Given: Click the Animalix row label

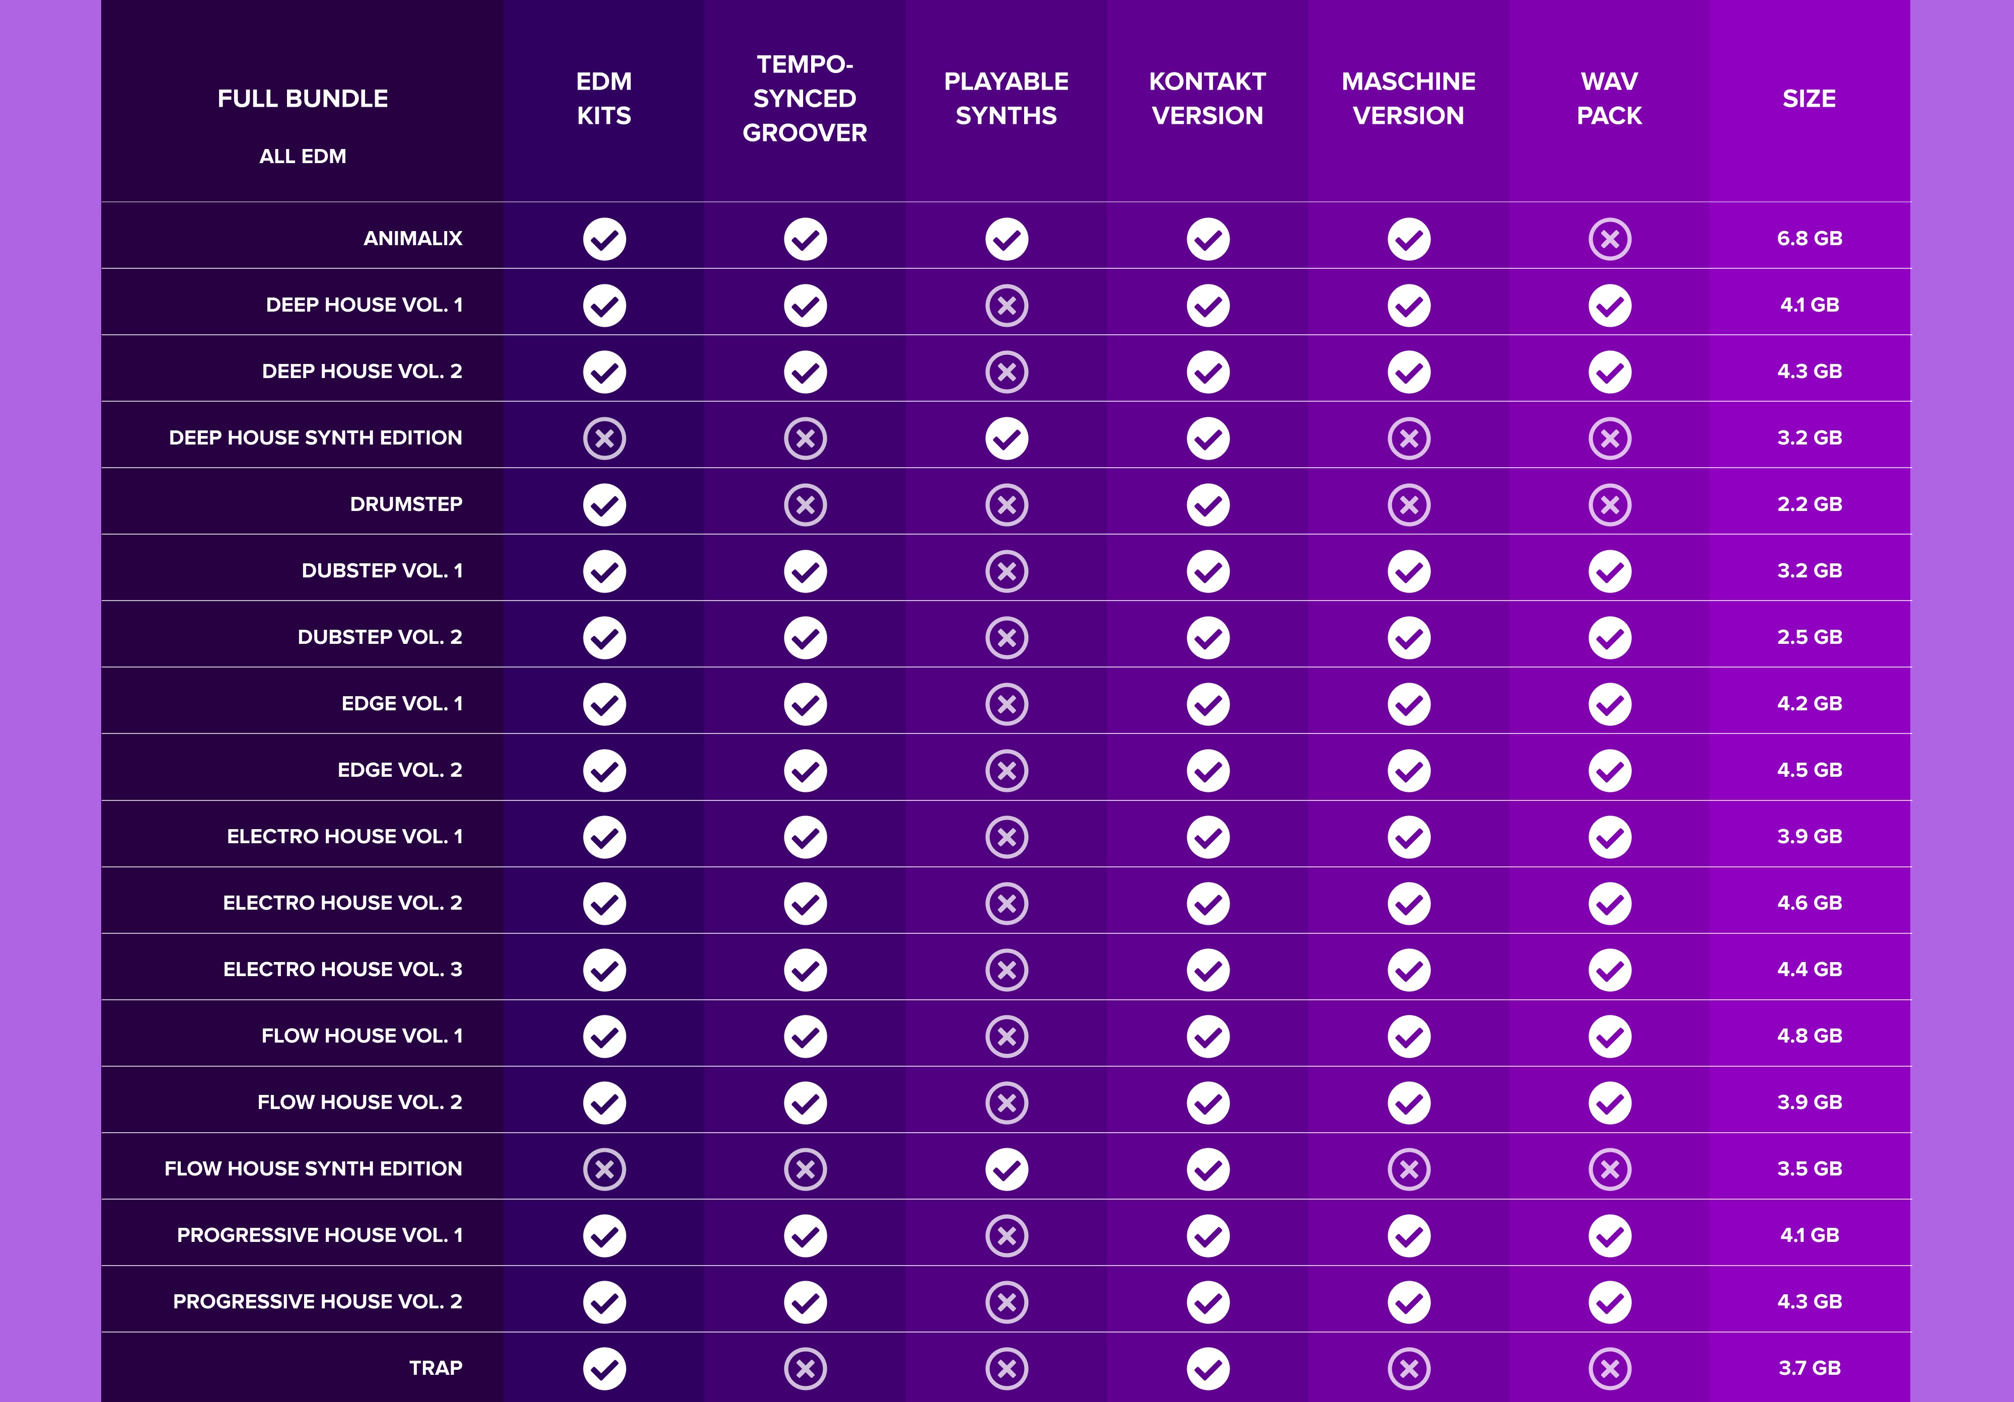Looking at the screenshot, I should 412,239.
